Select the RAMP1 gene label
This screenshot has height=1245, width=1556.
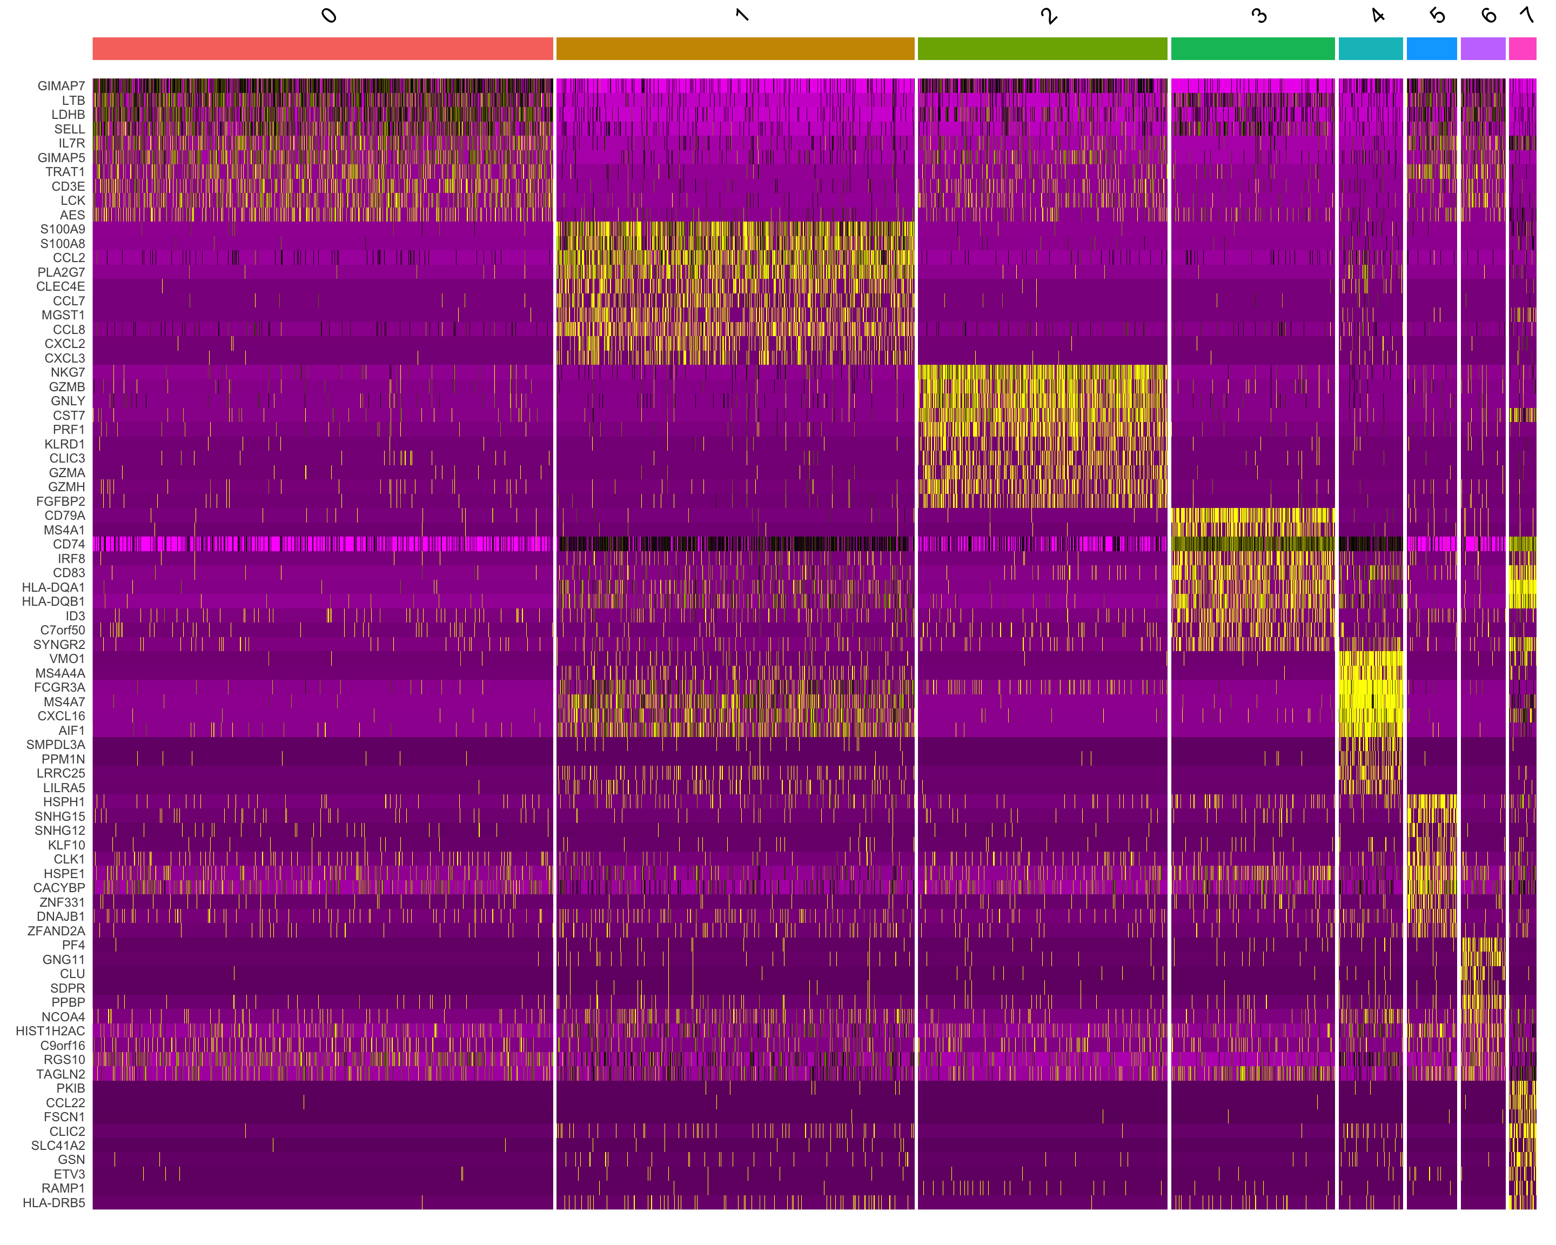pos(64,1188)
